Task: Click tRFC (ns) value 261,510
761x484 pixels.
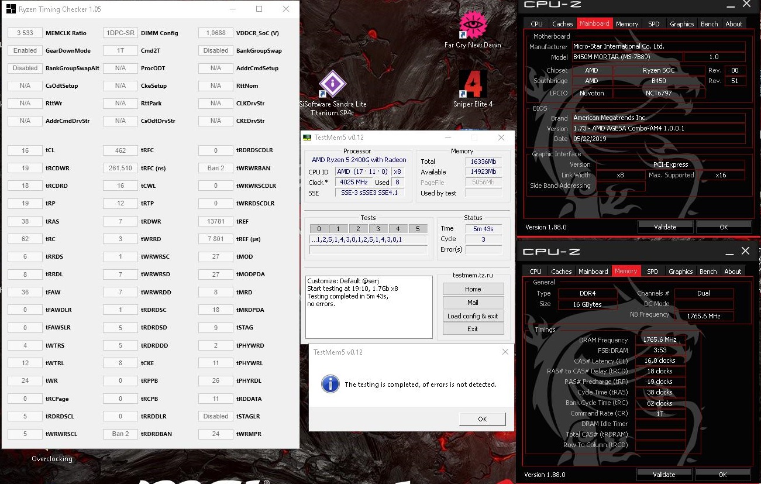Action: tap(120, 168)
